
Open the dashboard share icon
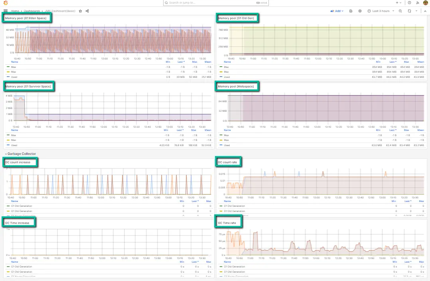(x=87, y=11)
